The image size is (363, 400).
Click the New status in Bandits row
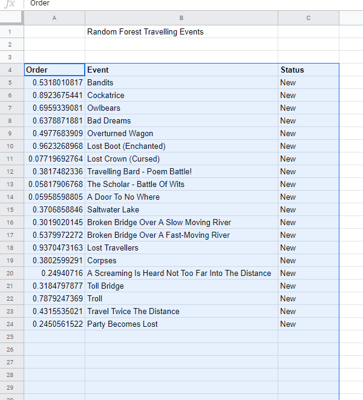click(309, 83)
